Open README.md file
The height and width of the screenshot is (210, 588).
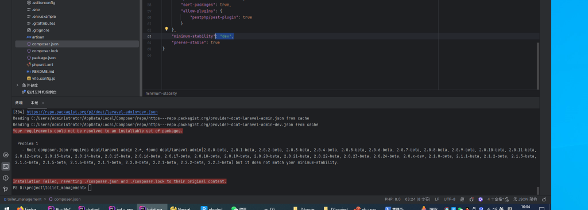(40, 71)
